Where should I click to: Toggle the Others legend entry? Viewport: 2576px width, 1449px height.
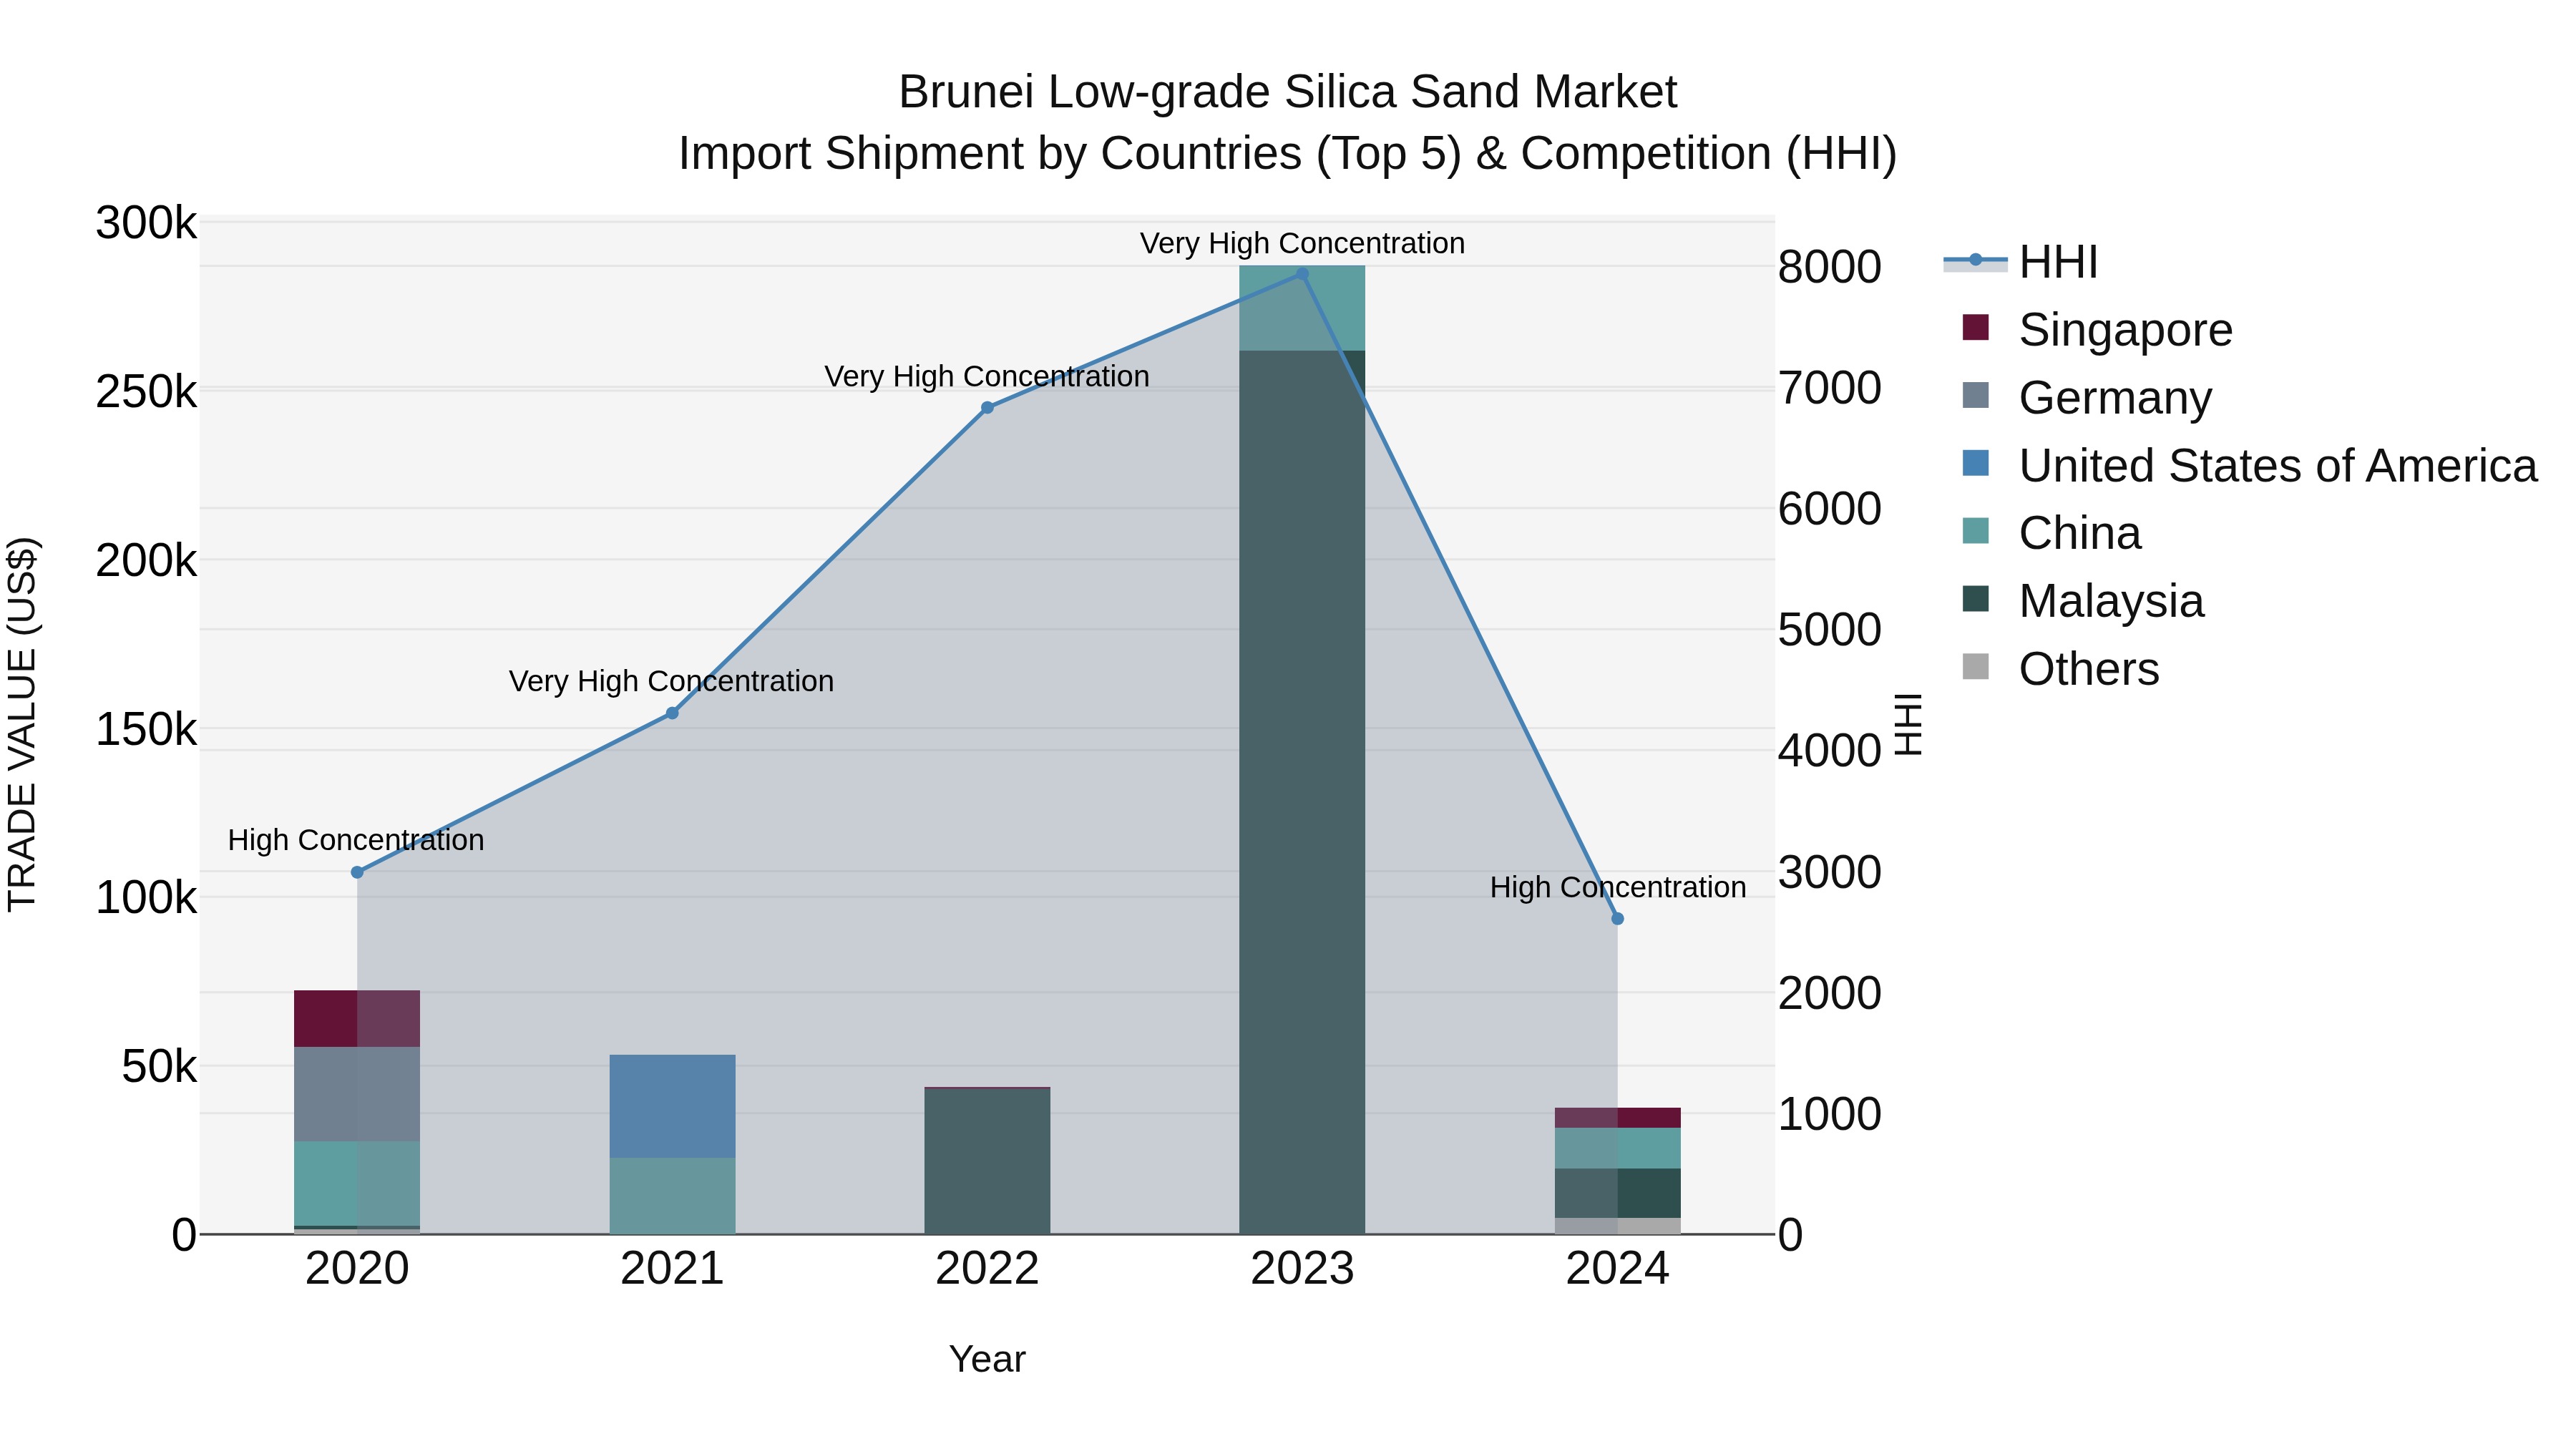click(2060, 669)
